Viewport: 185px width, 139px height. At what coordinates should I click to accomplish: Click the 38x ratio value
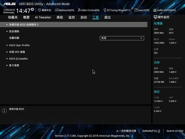pyautogui.click(x=156, y=53)
